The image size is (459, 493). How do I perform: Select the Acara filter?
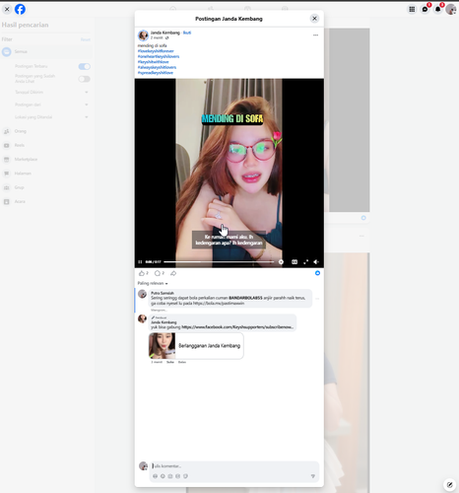[46, 201]
